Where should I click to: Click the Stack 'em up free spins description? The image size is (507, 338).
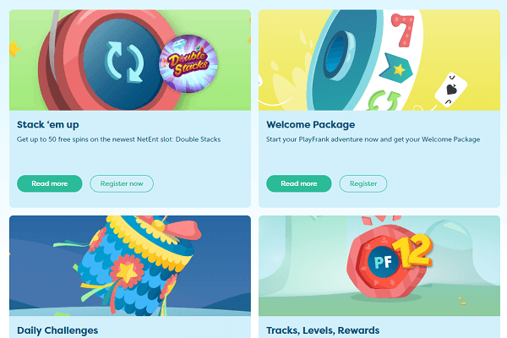coord(118,139)
